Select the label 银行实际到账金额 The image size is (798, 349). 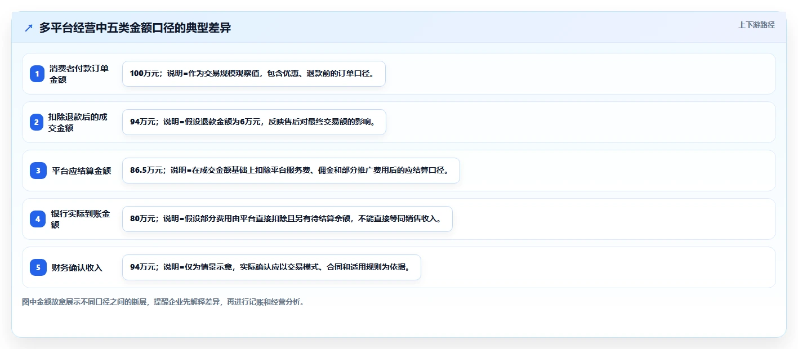coord(80,219)
